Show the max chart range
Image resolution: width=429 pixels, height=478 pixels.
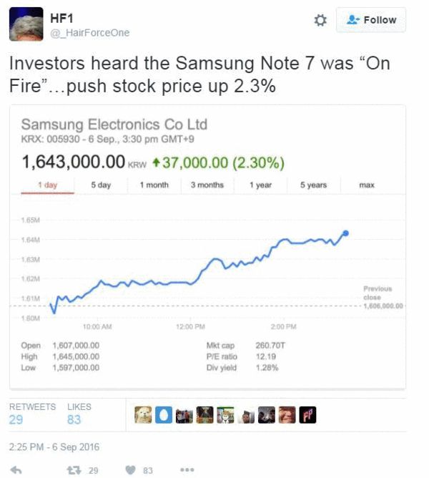[x=367, y=185]
